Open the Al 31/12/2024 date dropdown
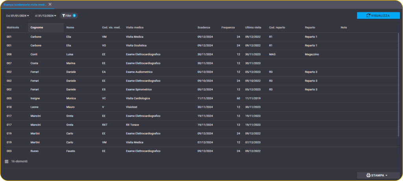Viewport: 403px width, 181px height. [46, 16]
